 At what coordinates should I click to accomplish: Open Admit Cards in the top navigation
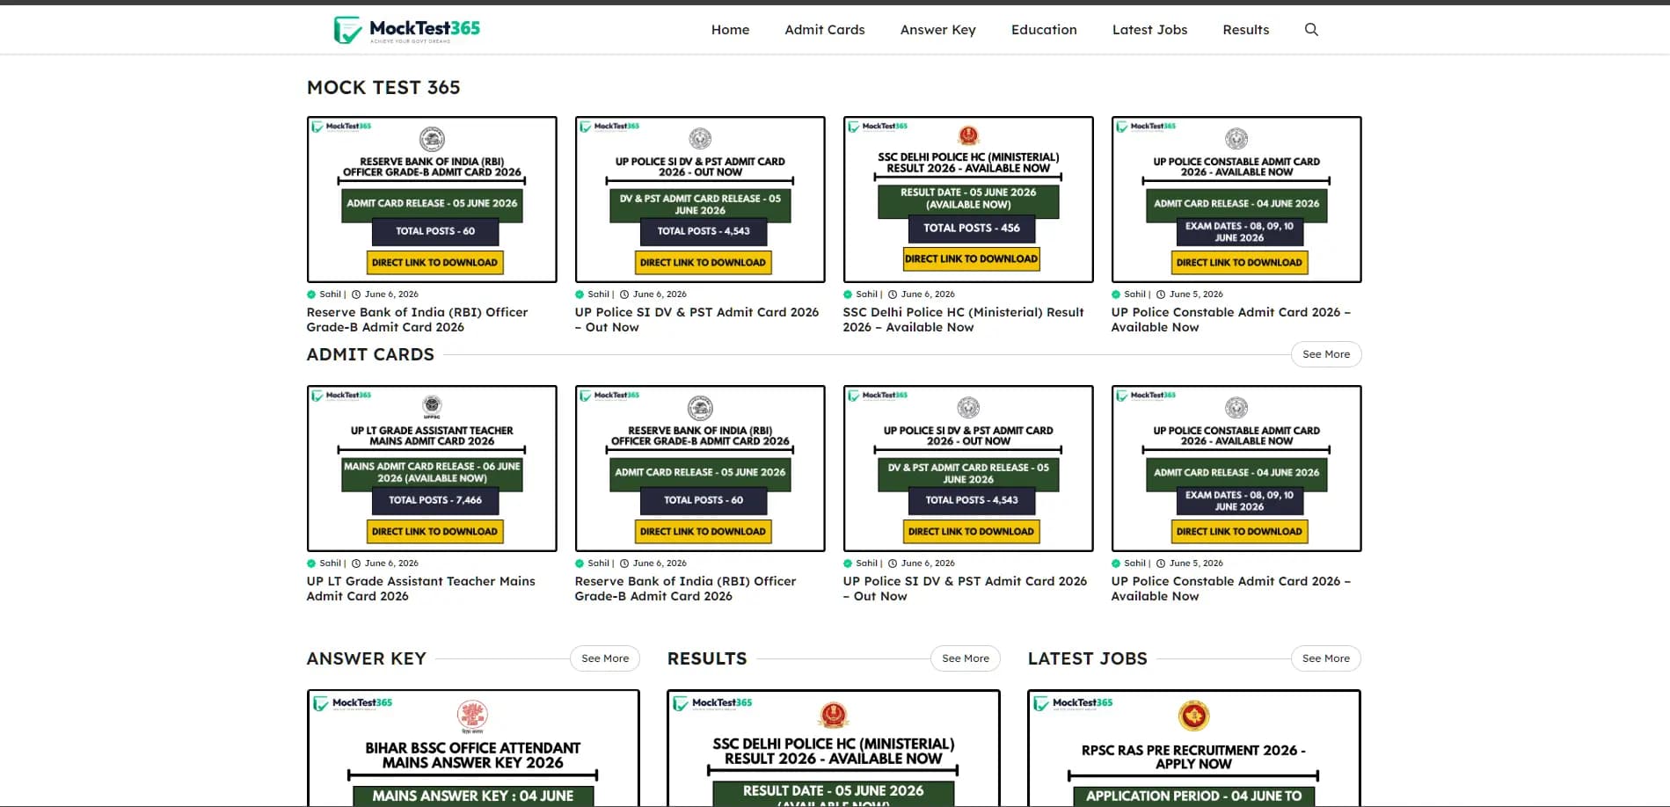coord(825,30)
